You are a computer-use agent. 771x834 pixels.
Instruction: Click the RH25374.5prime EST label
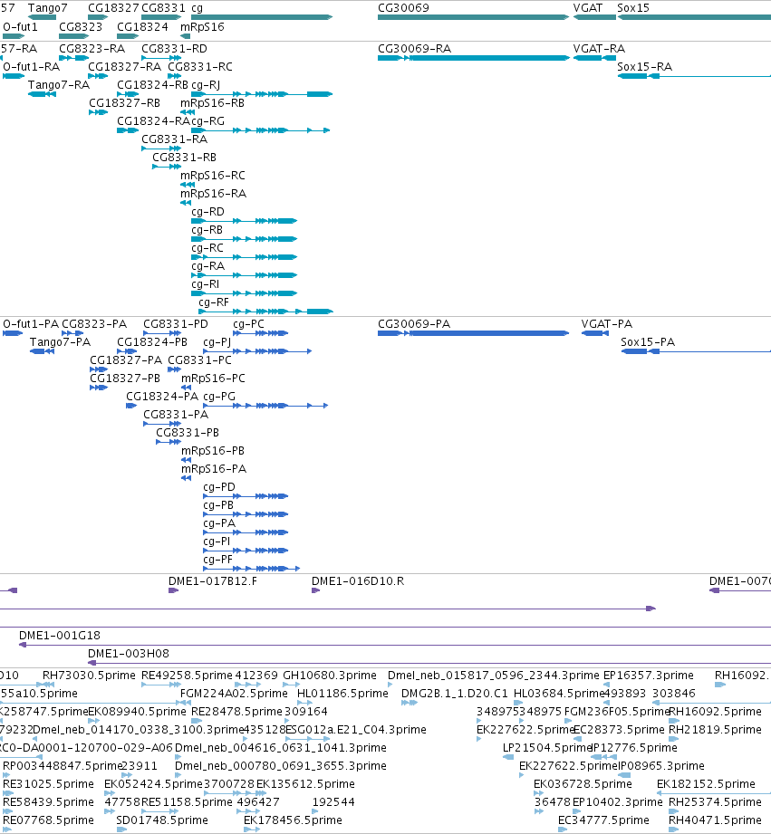point(715,801)
